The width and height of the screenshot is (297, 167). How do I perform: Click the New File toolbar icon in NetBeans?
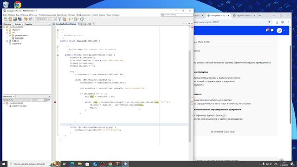(x=6, y=19)
